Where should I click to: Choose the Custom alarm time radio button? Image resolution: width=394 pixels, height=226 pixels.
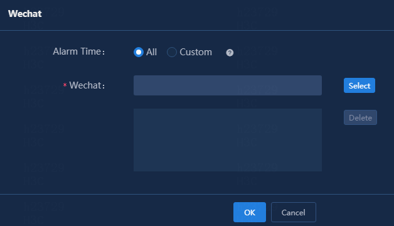tap(172, 52)
